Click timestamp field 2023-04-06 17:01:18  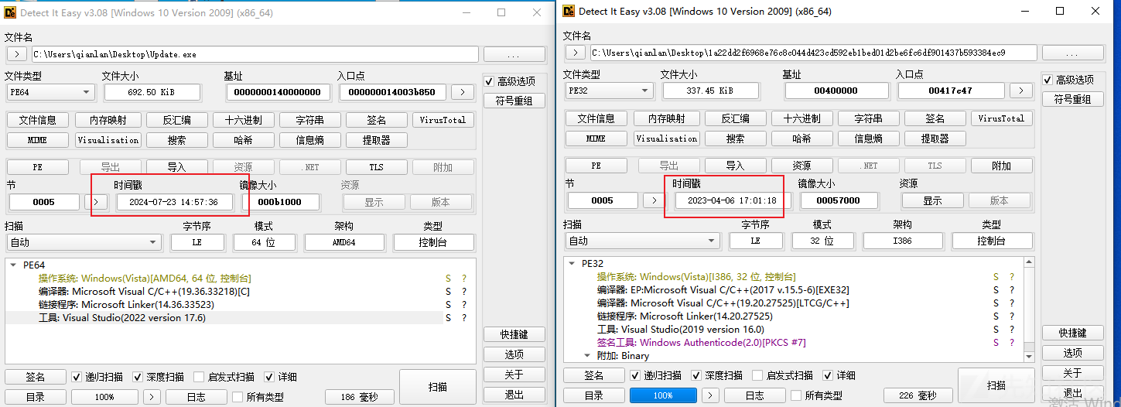coord(733,200)
